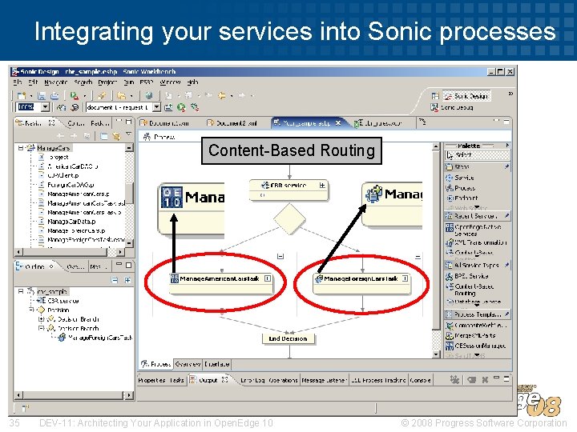Screen dimensions: 577x432
Task: Click the Navigator horizontal scrollbar right arrow
Action: click(x=120, y=252)
